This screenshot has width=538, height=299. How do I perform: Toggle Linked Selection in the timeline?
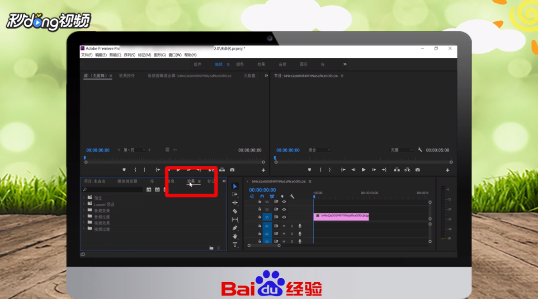click(x=272, y=196)
